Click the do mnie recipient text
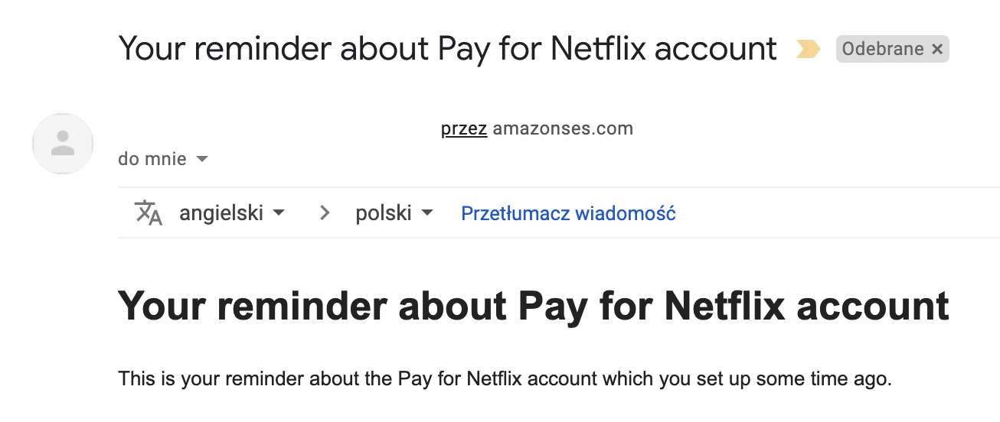1000x422 pixels. [152, 159]
